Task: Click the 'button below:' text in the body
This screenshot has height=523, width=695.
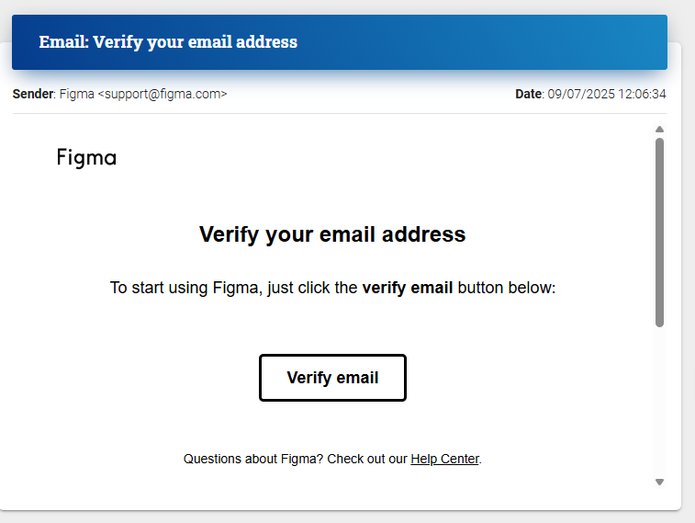Action: click(x=507, y=288)
